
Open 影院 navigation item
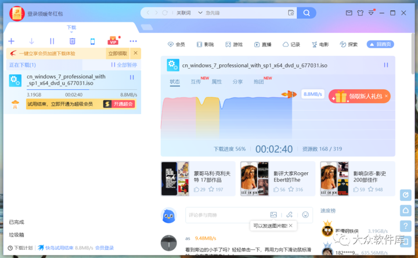point(205,45)
